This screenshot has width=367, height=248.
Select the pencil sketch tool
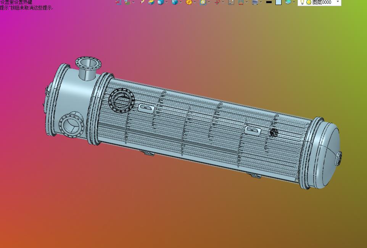(142, 2)
